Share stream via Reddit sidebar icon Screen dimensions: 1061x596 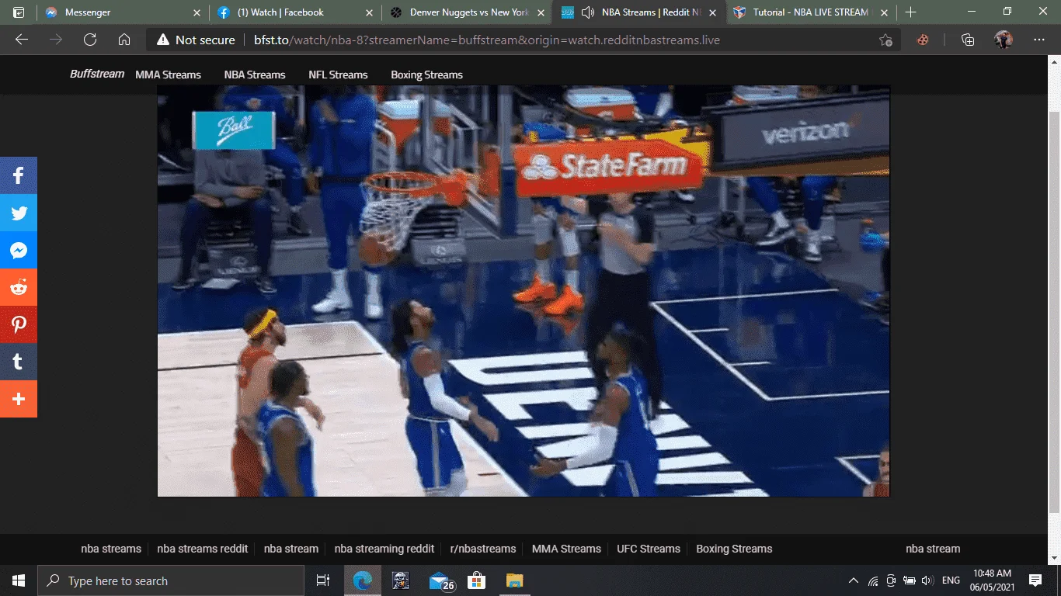pyautogui.click(x=19, y=287)
